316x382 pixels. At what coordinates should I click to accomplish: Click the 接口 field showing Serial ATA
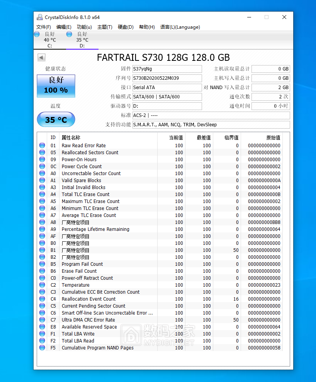click(x=167, y=88)
